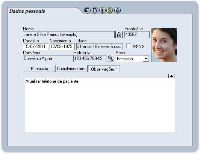Click the Prontuário number field
This screenshot has width=200, height=154.
pyautogui.click(x=137, y=34)
